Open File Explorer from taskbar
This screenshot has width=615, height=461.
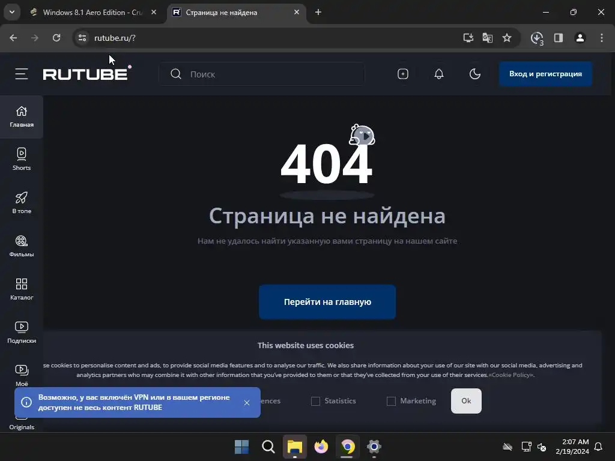(x=294, y=447)
